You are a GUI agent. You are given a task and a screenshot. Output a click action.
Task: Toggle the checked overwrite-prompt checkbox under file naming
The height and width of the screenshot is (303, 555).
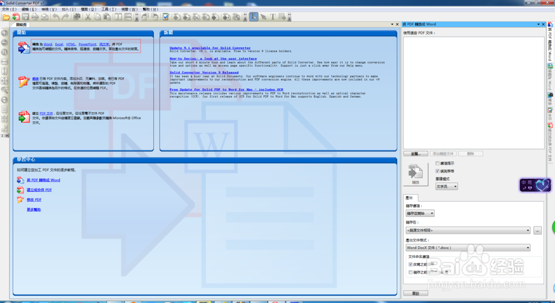[x=411, y=264]
